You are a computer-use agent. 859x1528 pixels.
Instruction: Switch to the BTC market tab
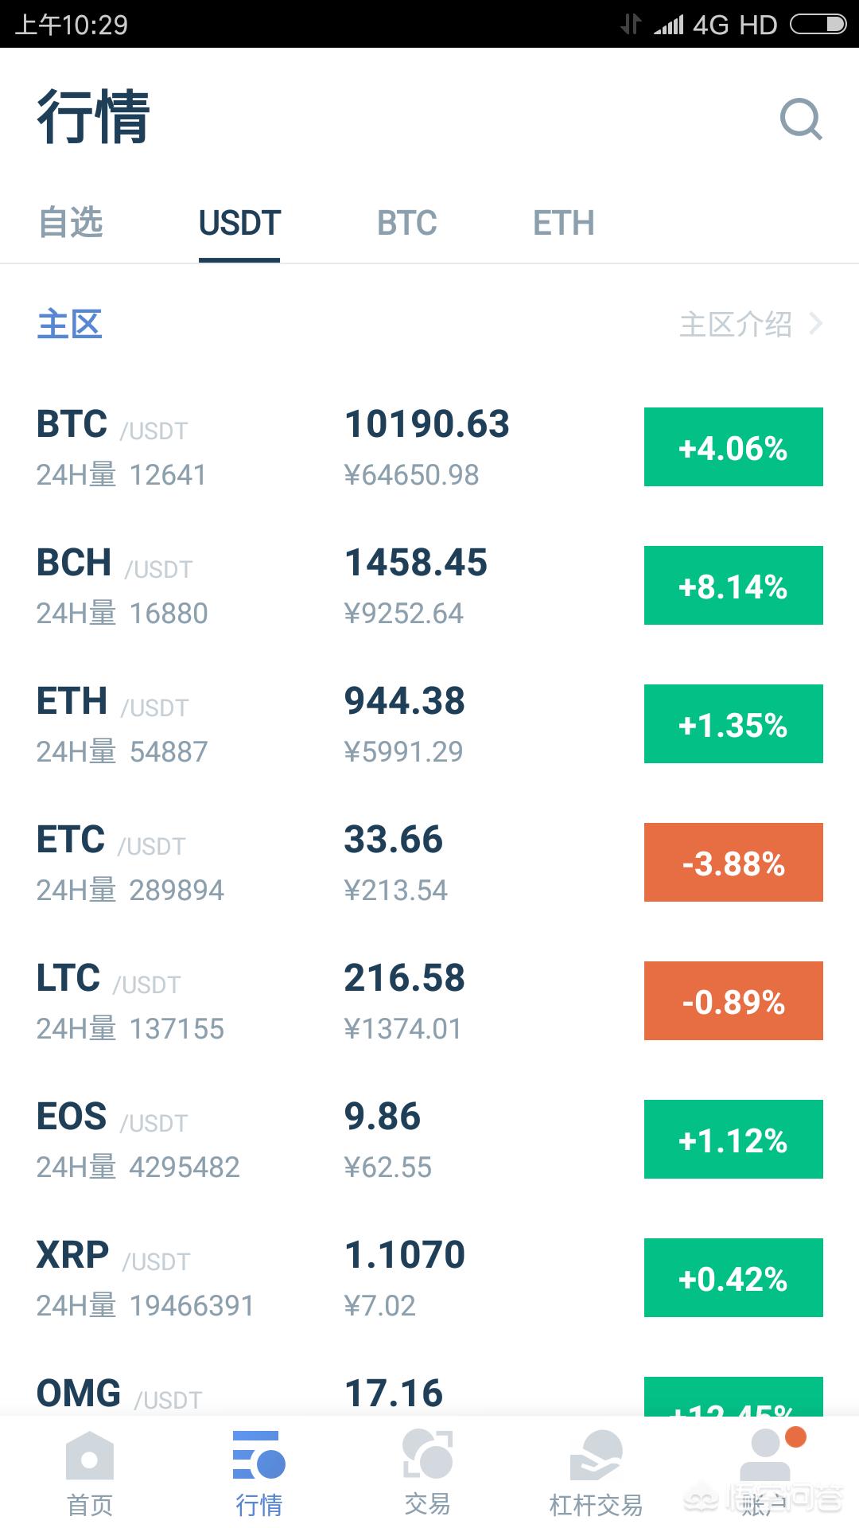click(x=406, y=224)
